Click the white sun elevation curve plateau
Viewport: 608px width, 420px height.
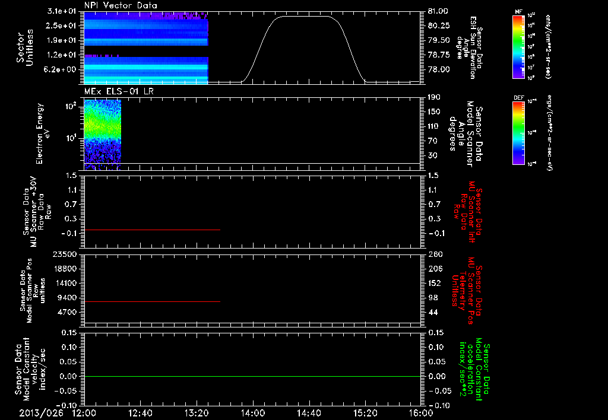click(305, 16)
